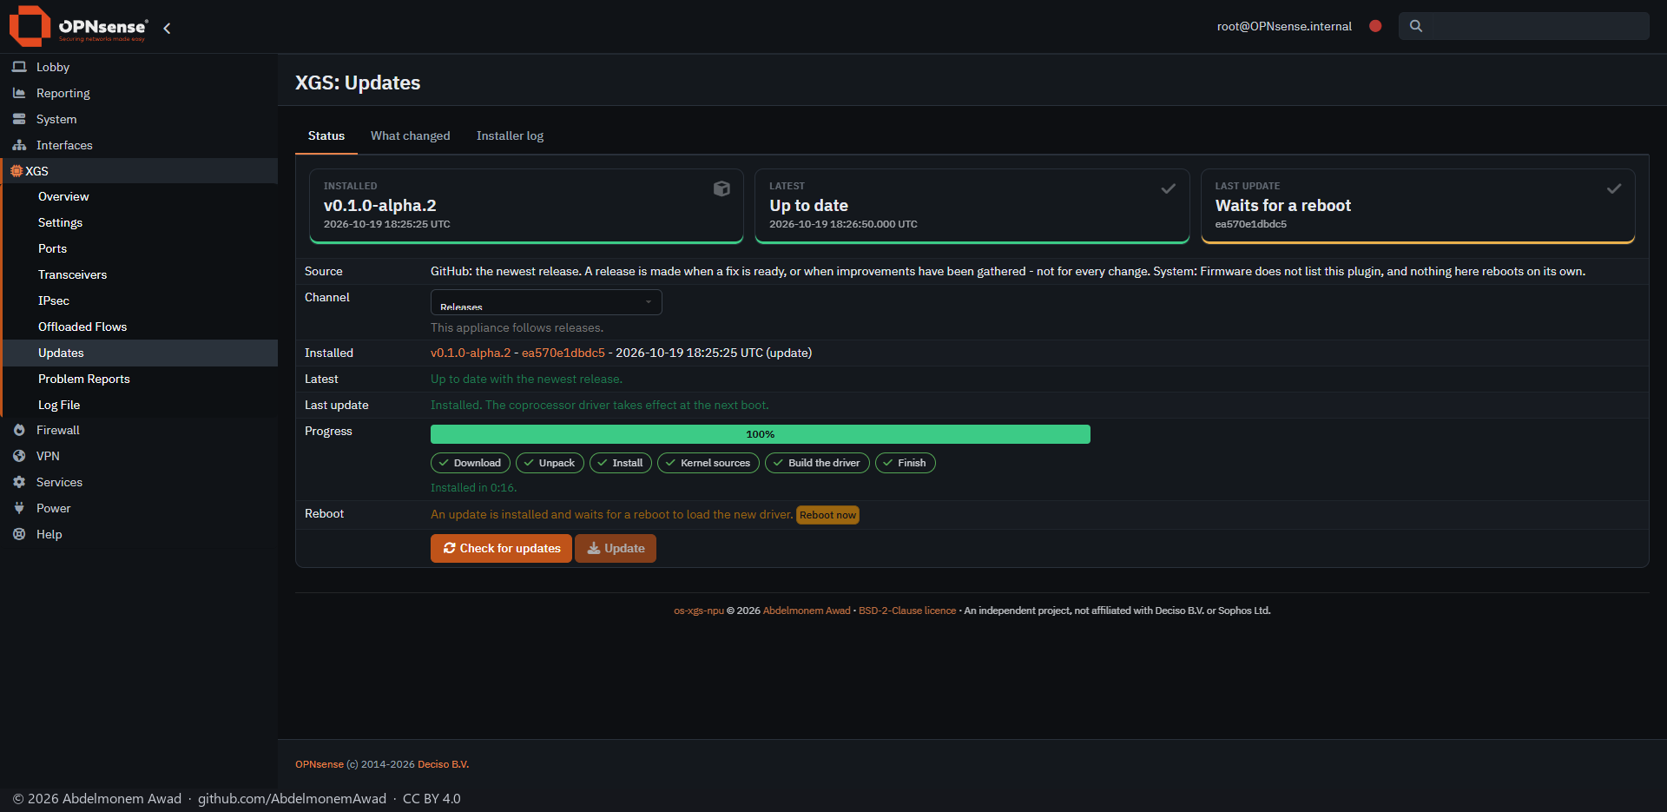Click the 100% progress bar
This screenshot has width=1667, height=812.
(761, 434)
